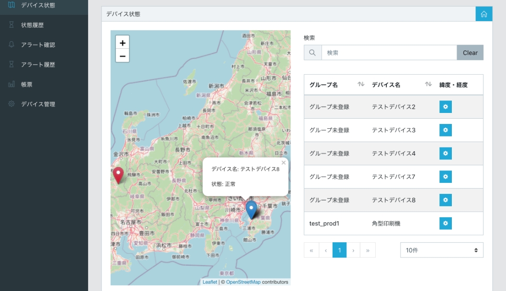Click 状態: 正常 text in popup

[x=223, y=184]
